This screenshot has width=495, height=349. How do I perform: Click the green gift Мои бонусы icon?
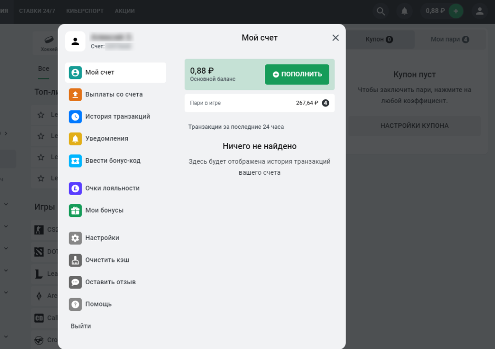click(75, 211)
